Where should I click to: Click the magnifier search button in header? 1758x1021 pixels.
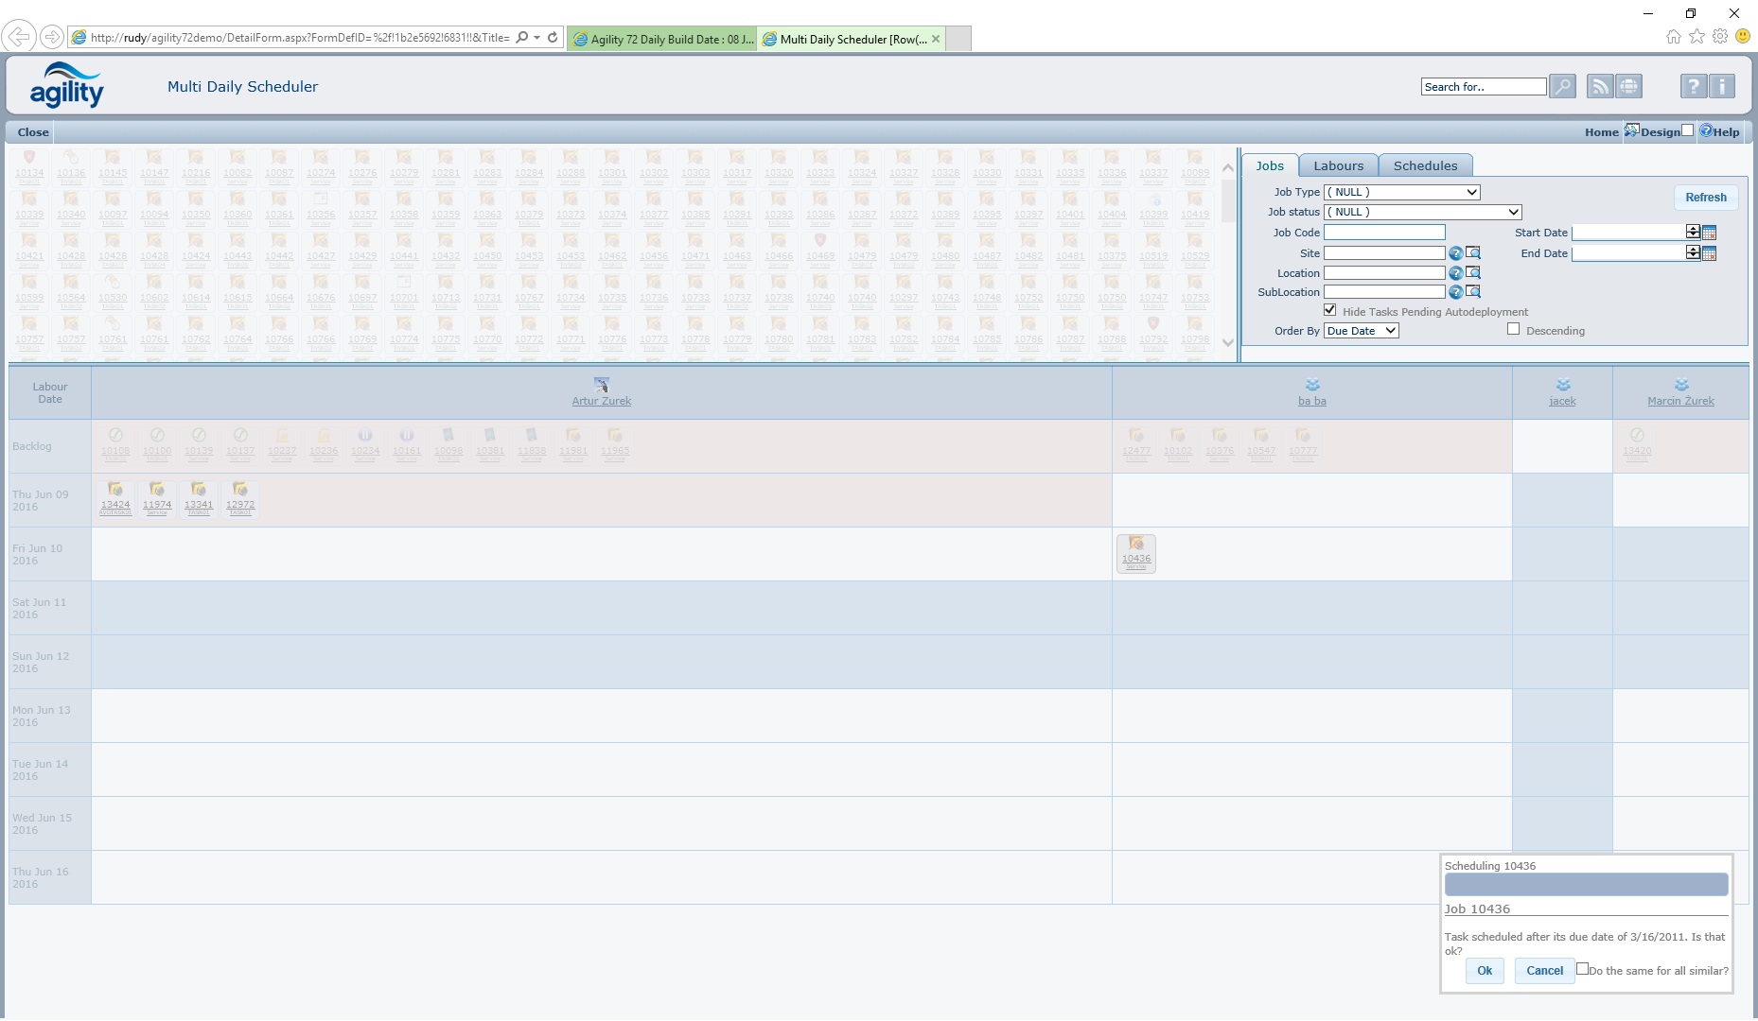click(x=1562, y=87)
